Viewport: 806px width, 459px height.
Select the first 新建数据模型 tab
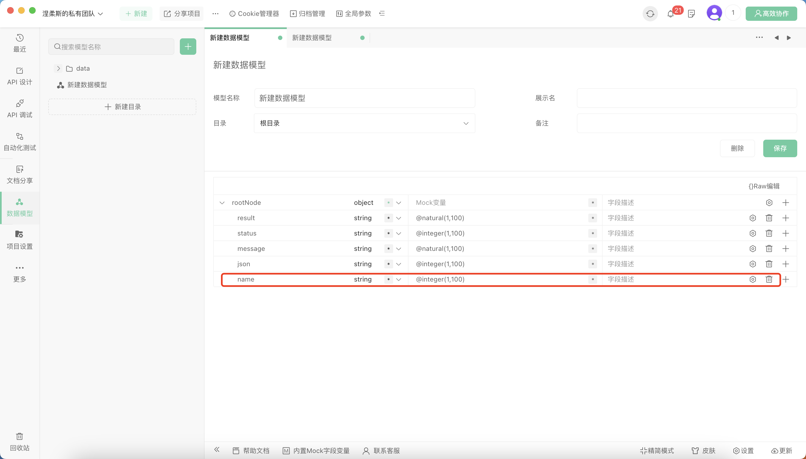(x=246, y=38)
